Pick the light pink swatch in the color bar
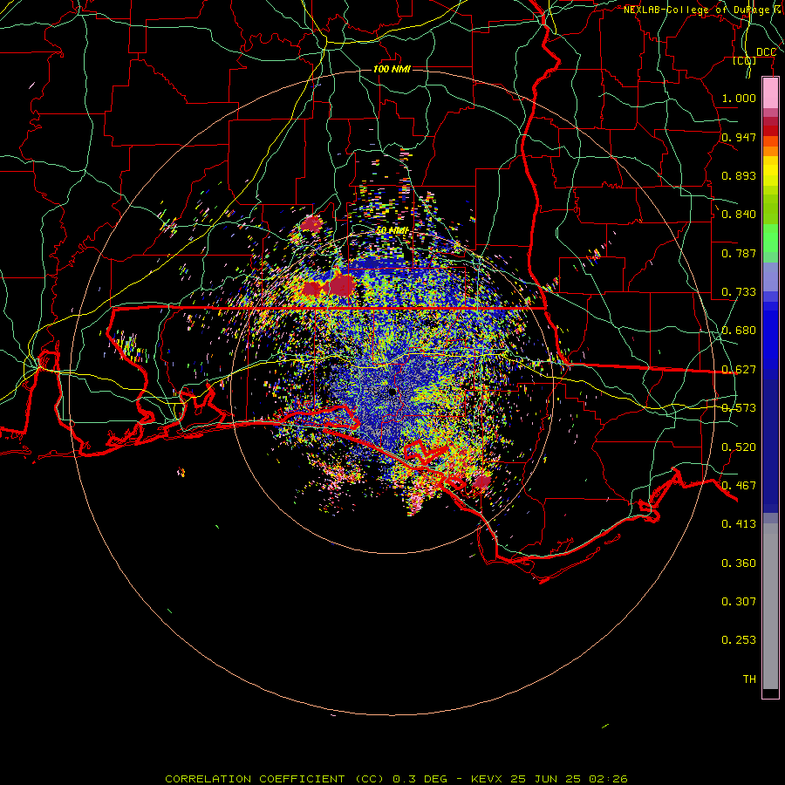785x785 pixels. 770,93
